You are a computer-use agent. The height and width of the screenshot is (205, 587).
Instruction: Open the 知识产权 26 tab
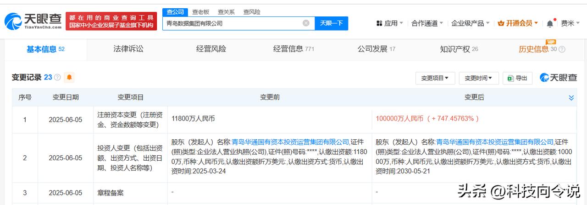point(459,49)
